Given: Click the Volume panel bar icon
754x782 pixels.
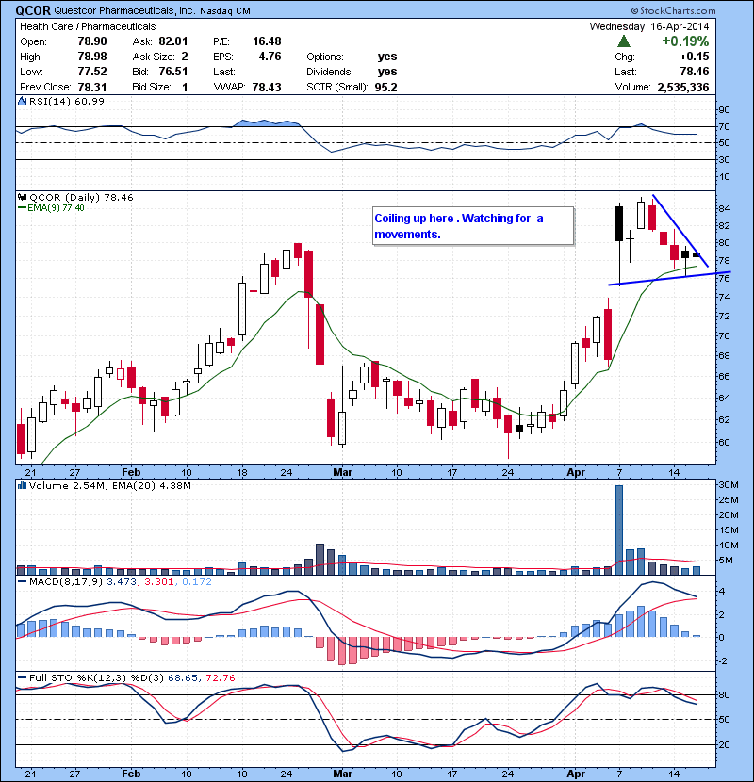Looking at the screenshot, I should point(22,485).
